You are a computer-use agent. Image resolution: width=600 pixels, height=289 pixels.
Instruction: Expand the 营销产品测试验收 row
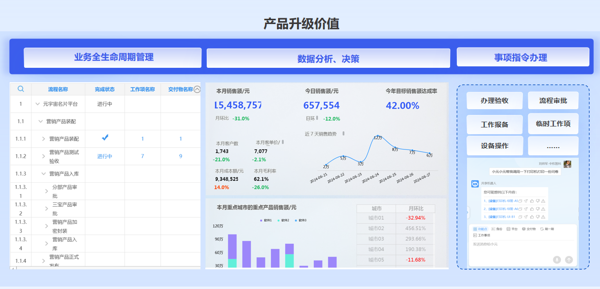click(x=43, y=156)
